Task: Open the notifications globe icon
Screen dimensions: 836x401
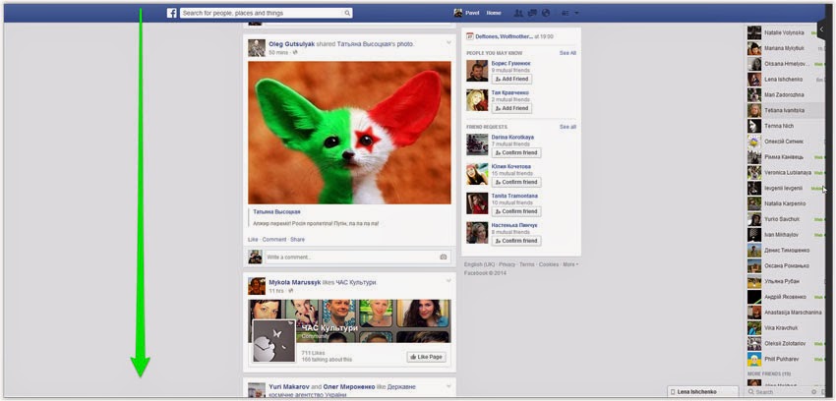Action: click(546, 13)
